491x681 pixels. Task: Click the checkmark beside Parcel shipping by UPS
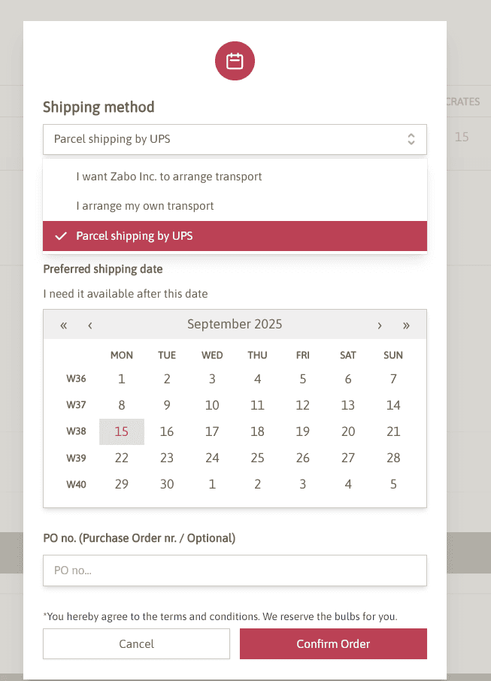click(59, 235)
